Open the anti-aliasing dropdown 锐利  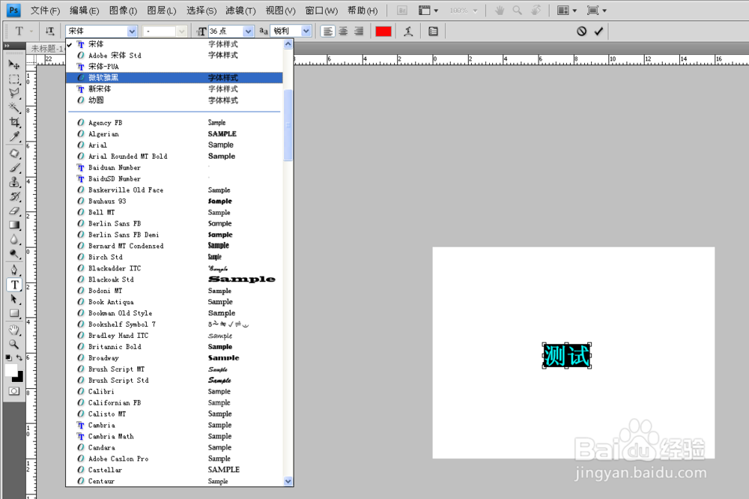[306, 31]
